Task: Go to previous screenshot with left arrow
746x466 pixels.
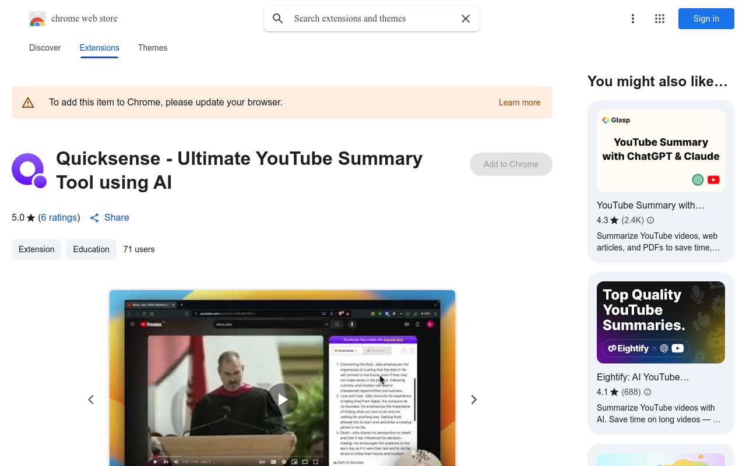Action: tap(91, 400)
